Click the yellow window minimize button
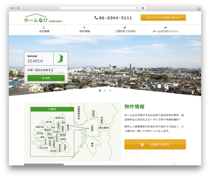 pyautogui.click(x=15, y=8)
